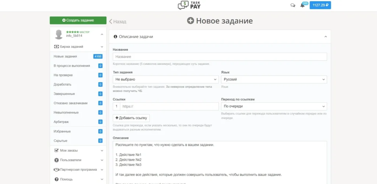Open Арбитраж list
This screenshot has width=377, height=184.
pos(61,122)
